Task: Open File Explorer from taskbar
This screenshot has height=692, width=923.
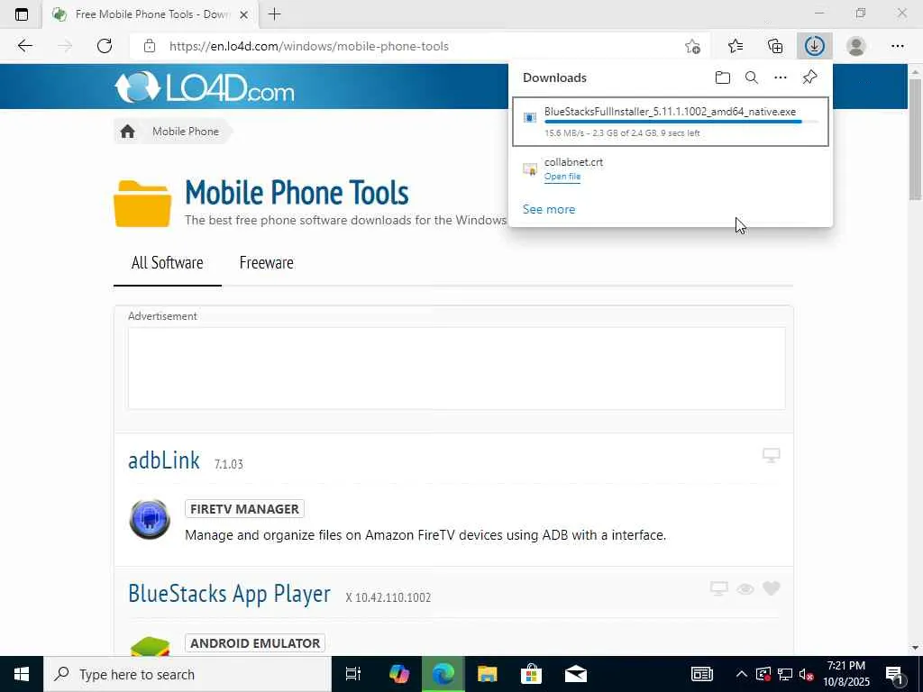Action: (488, 674)
